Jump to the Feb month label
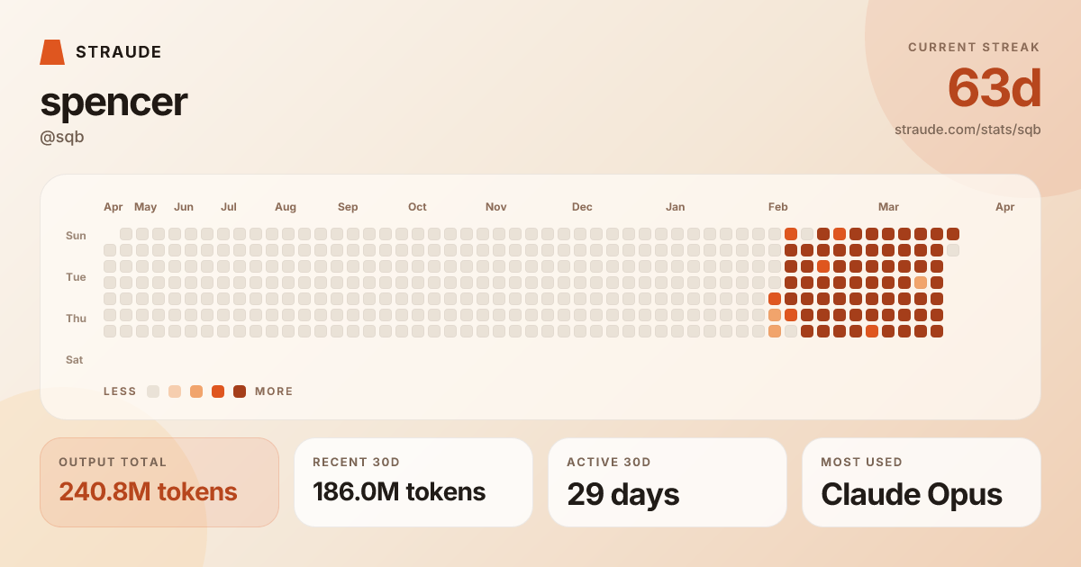 click(x=778, y=207)
